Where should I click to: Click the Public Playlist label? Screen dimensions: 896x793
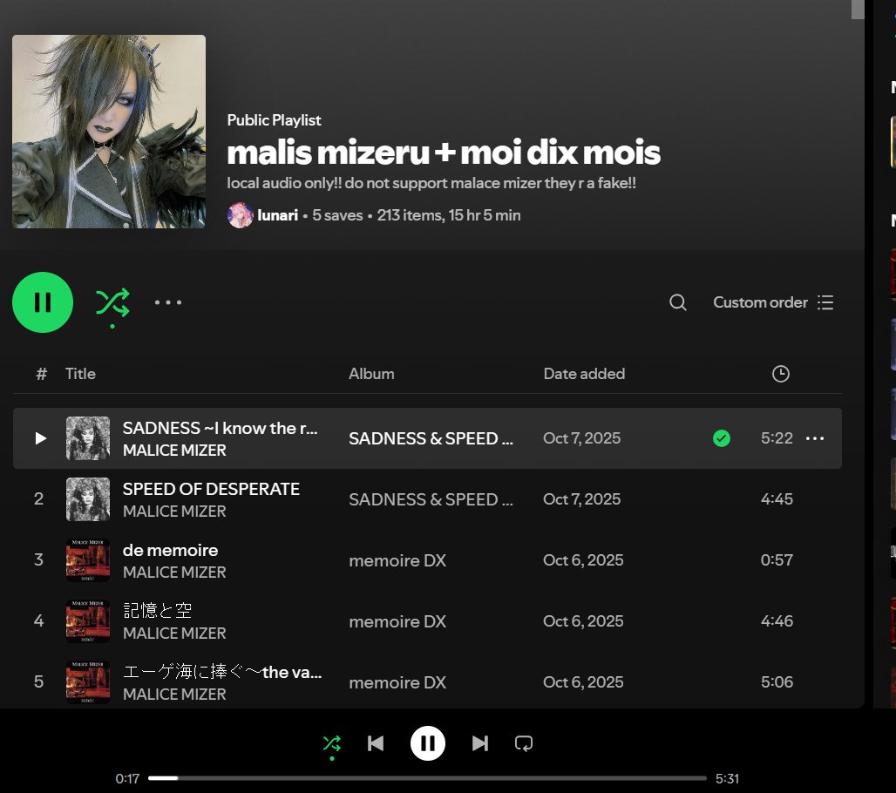274,120
